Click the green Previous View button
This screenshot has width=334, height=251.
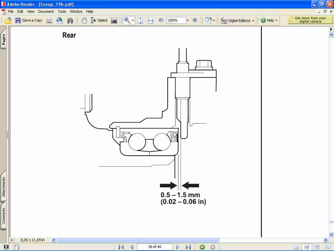click(x=202, y=247)
